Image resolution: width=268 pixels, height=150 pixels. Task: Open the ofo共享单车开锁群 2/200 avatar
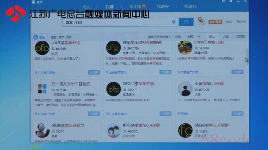42,130
